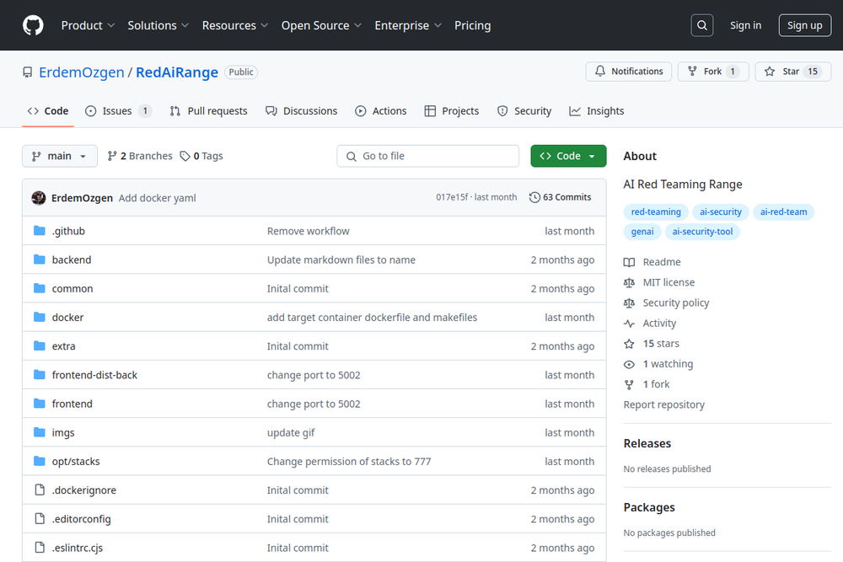Viewport: 843px width, 562px height.
Task: Open the Packages heading link
Action: click(649, 507)
